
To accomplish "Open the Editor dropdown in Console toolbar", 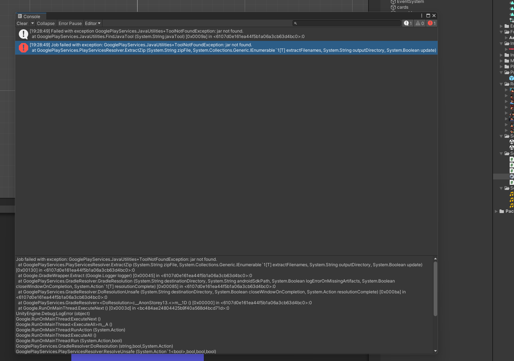I will pyautogui.click(x=93, y=24).
